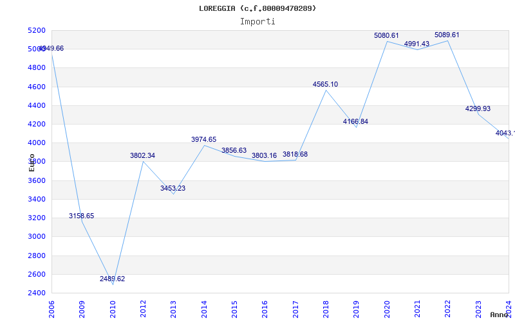The height and width of the screenshot is (321, 515).
Task: Click the Importi subtitle
Action: coord(257,22)
